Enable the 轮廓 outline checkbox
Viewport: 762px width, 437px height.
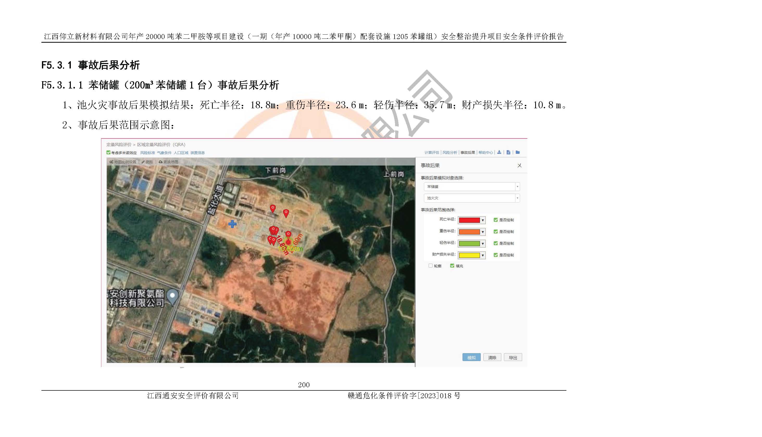[430, 266]
